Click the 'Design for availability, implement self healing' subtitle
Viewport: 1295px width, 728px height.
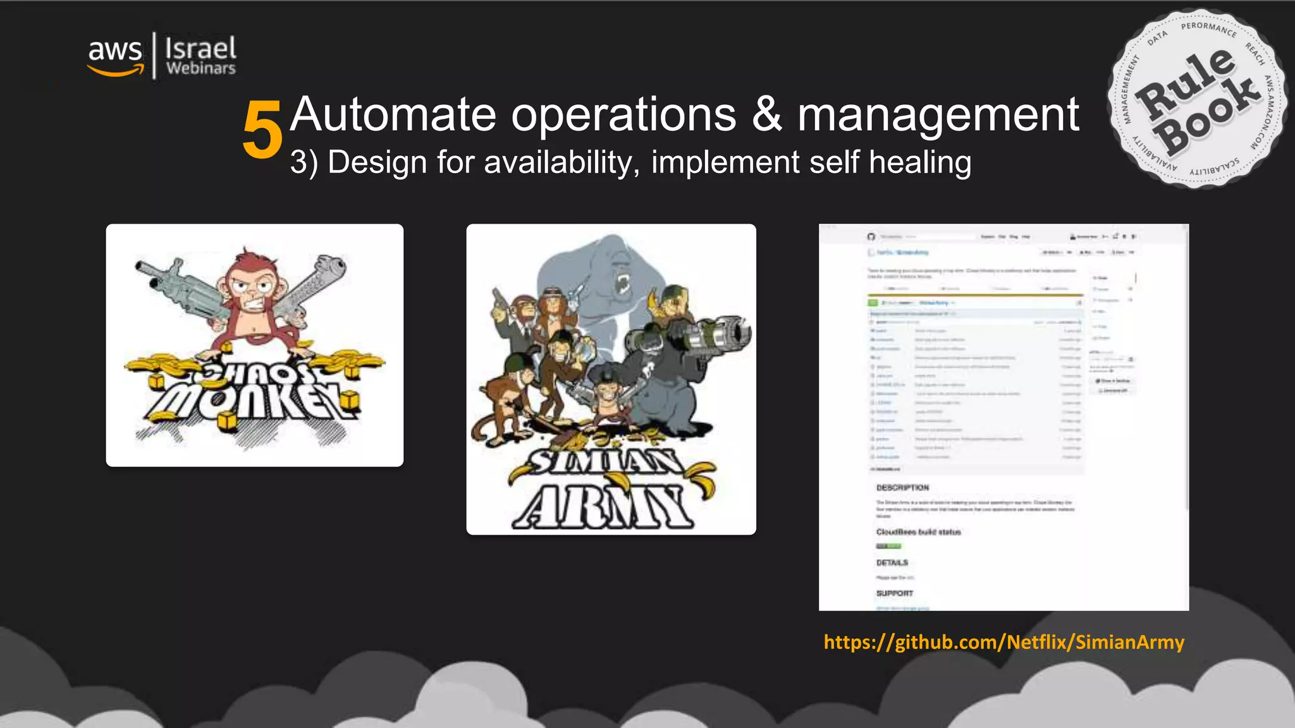pyautogui.click(x=630, y=162)
